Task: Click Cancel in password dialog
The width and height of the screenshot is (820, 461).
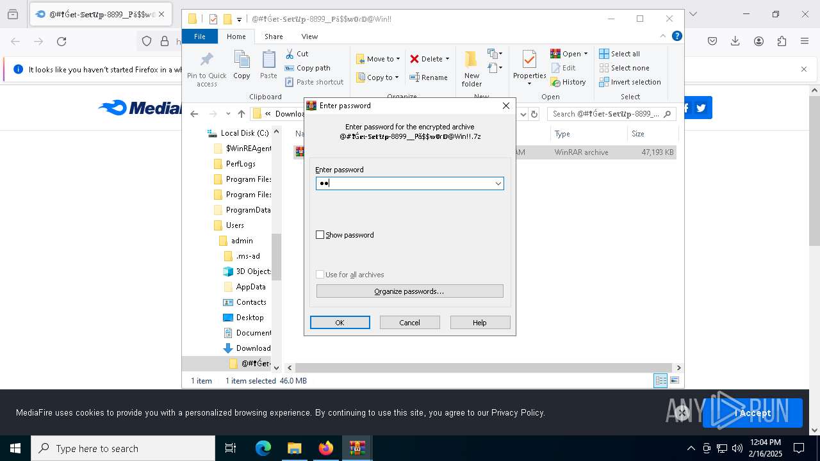Action: coord(410,323)
